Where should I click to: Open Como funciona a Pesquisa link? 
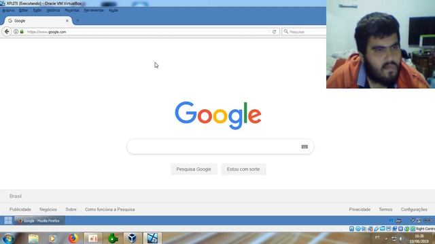(x=110, y=209)
